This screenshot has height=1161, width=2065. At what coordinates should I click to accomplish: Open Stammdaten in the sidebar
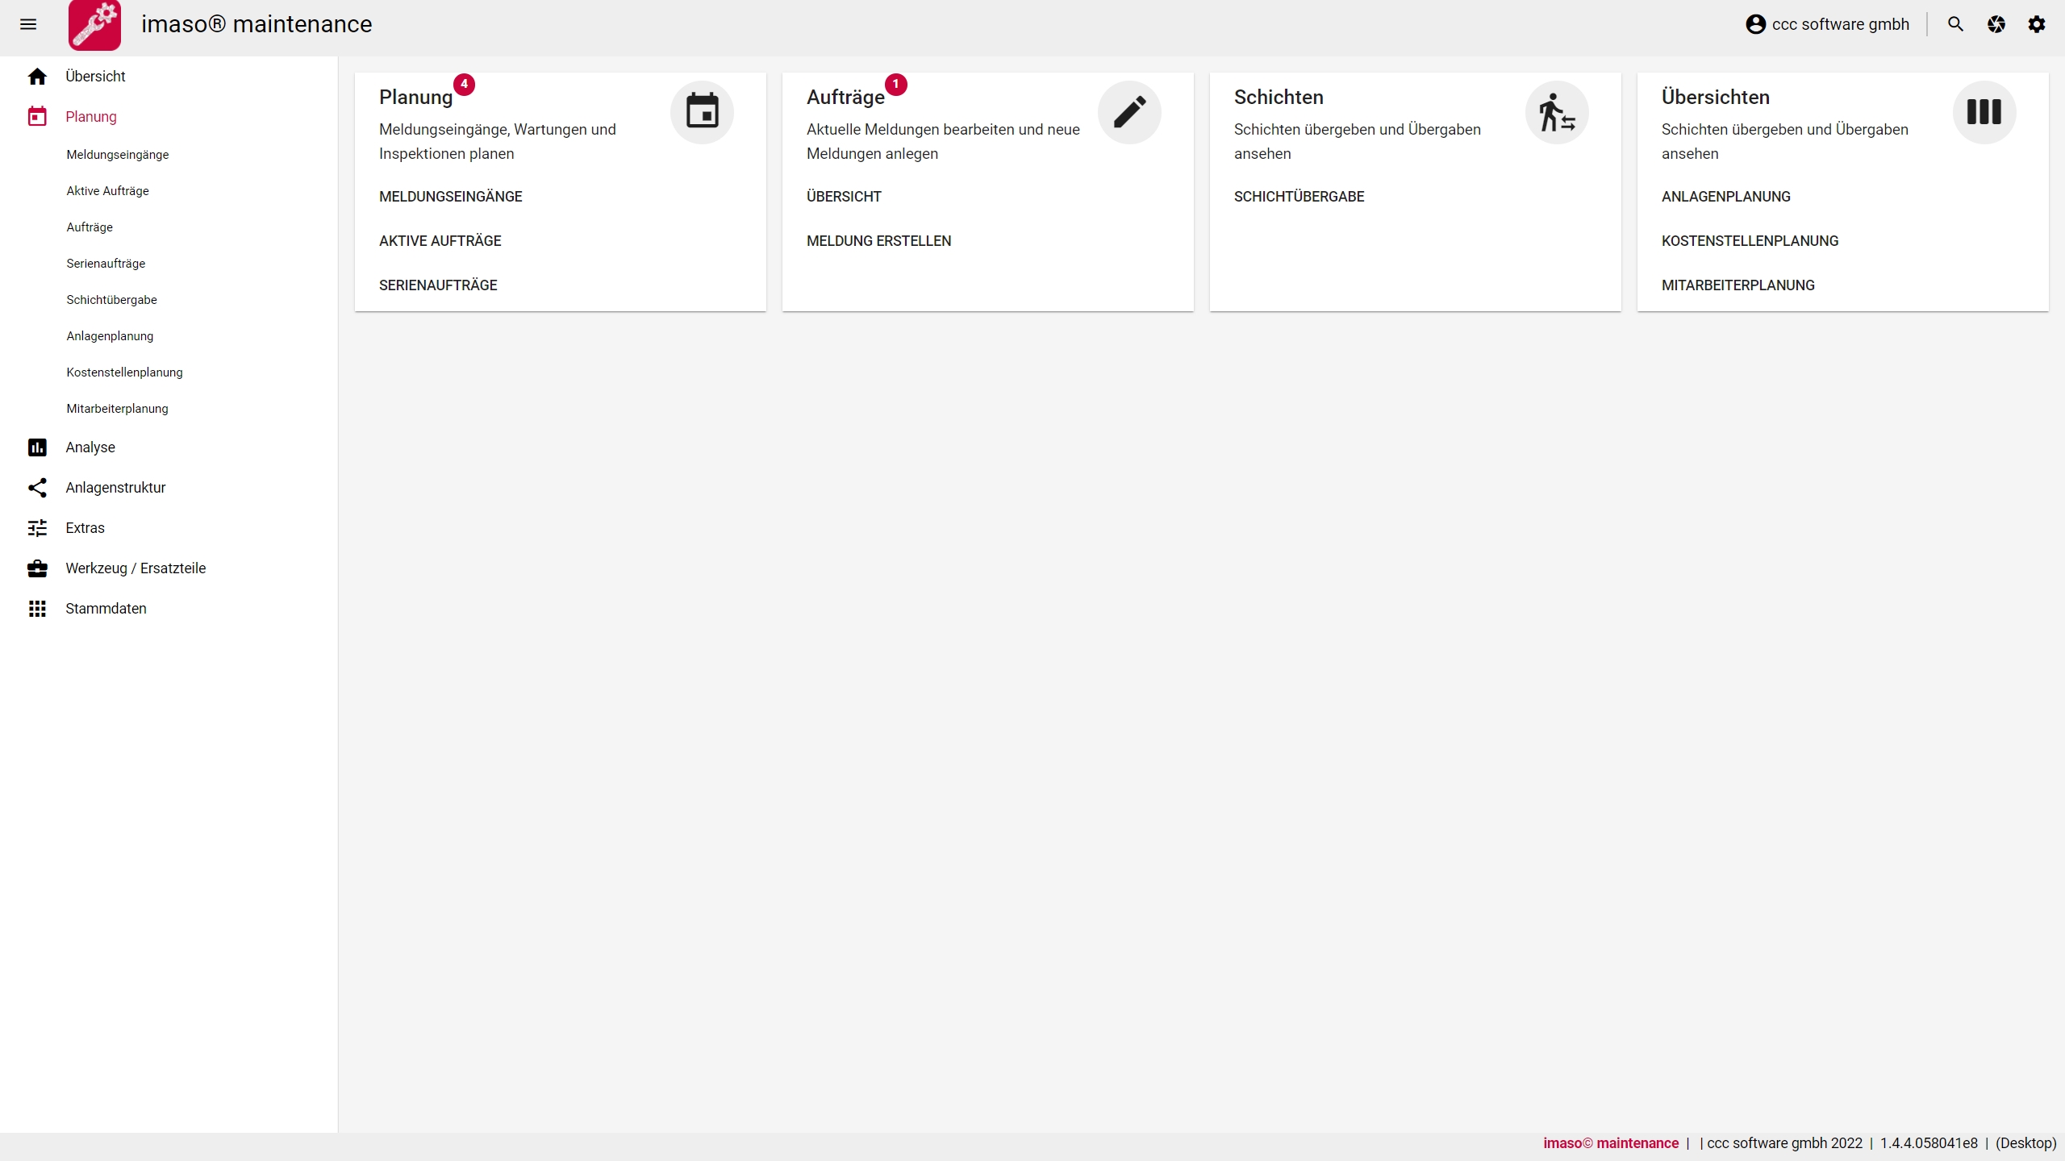(x=106, y=609)
